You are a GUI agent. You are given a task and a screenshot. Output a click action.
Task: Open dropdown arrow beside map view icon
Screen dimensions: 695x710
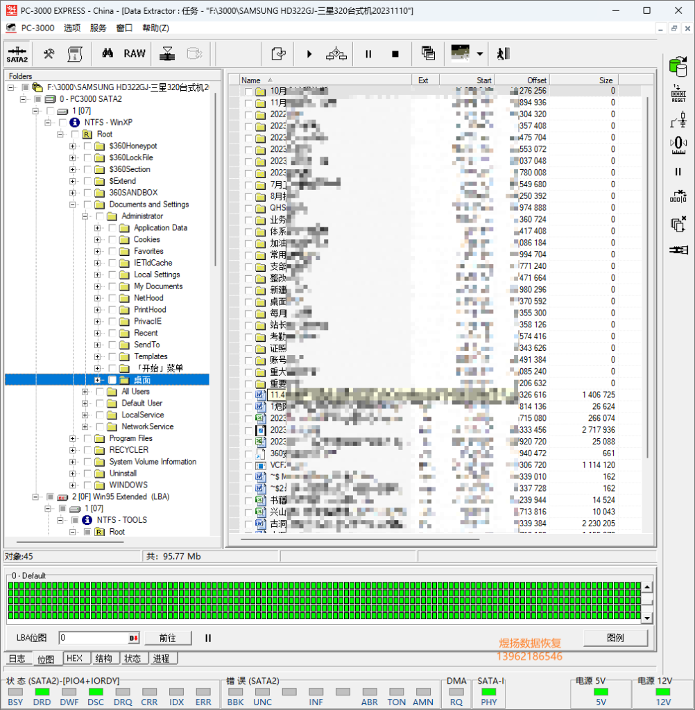(480, 54)
